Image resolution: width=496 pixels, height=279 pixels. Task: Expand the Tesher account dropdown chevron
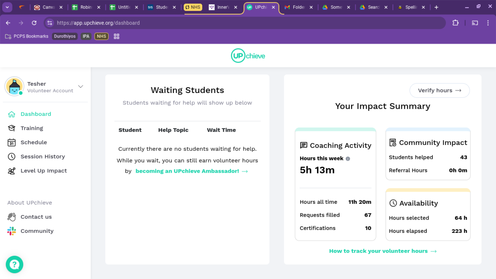point(81,86)
